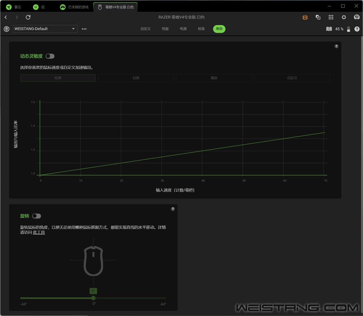Click the profile stack icon

6,29
